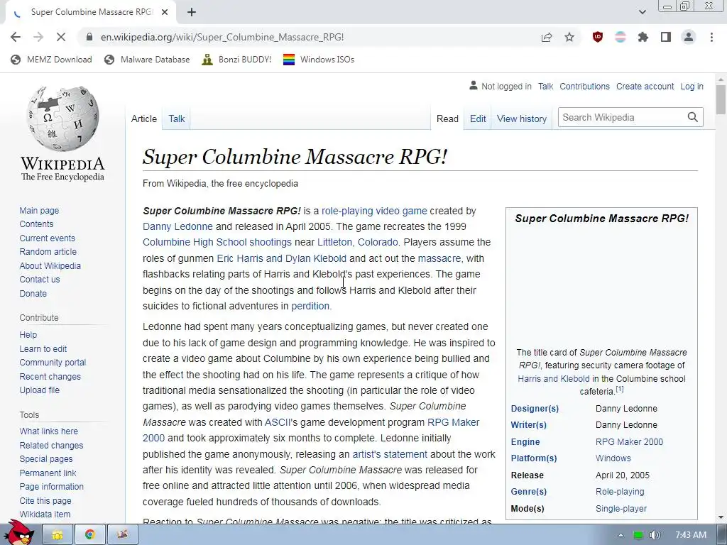Open the View history tab
Screen dimensions: 727x545
(x=522, y=119)
